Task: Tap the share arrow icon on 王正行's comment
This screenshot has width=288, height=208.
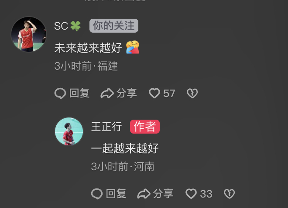Action: (x=144, y=194)
